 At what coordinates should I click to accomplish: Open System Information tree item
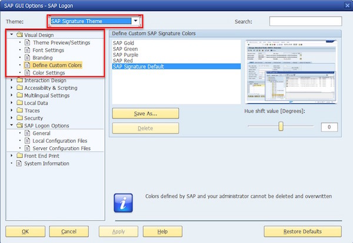46,163
